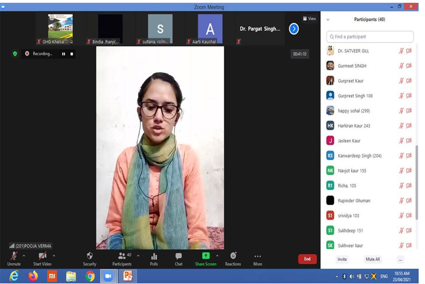
Task: Click the Find a participant search field
Action: click(x=370, y=37)
